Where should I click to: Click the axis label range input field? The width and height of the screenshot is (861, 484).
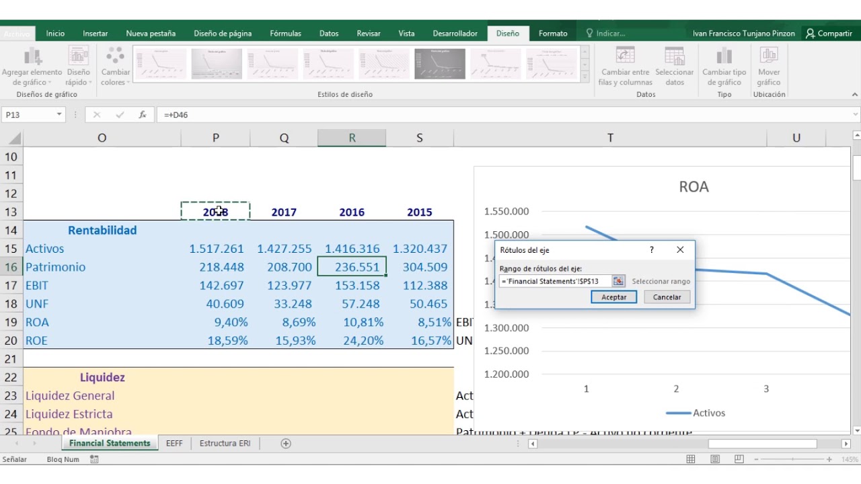(556, 281)
